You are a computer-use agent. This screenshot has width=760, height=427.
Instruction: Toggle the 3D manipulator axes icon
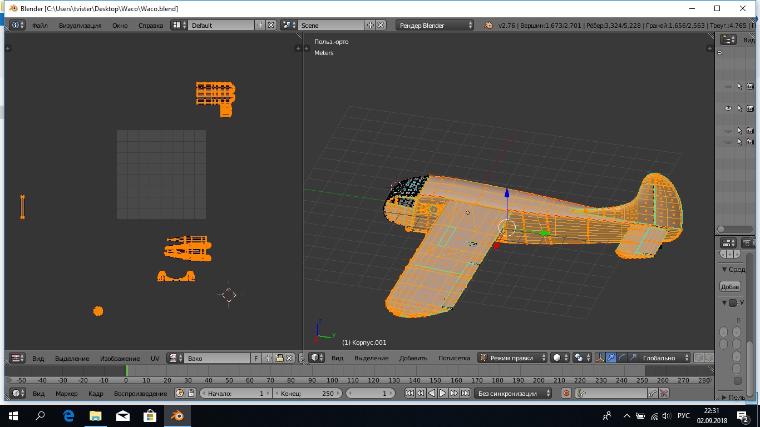click(x=600, y=358)
